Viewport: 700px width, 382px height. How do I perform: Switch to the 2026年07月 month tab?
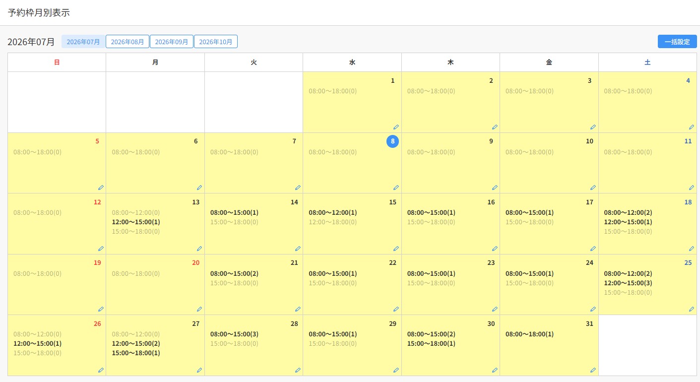click(83, 42)
